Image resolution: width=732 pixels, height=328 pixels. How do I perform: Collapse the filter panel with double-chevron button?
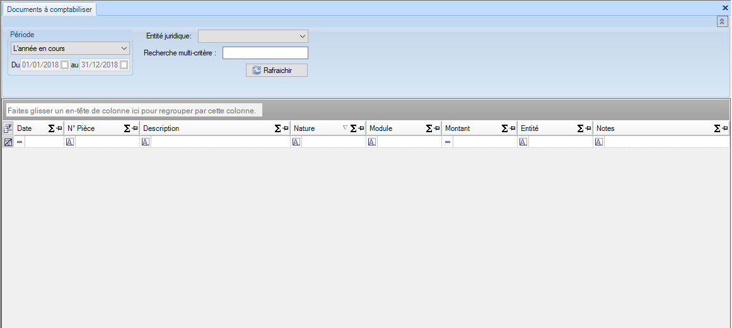722,22
